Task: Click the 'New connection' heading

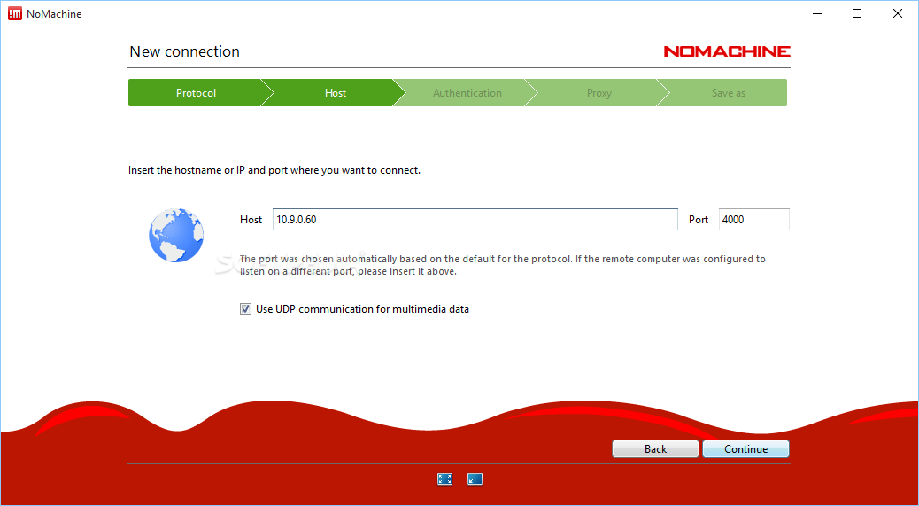Action: point(185,51)
